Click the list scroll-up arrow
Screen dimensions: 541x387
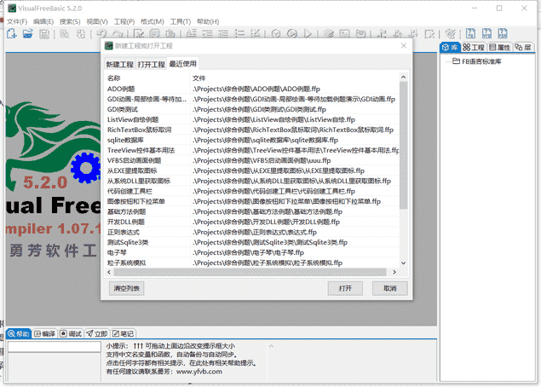[403, 78]
